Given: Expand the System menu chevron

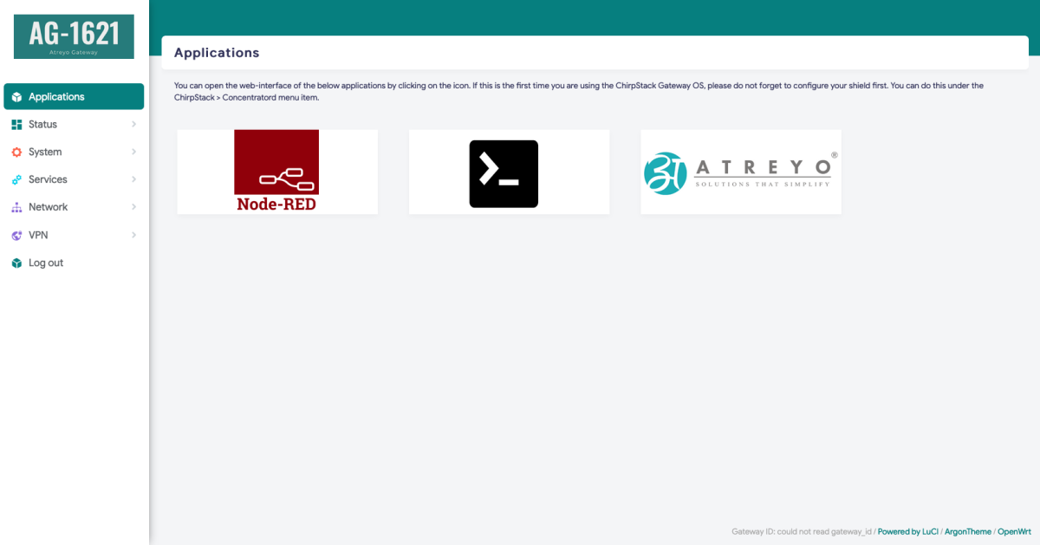Looking at the screenshot, I should click(x=133, y=152).
